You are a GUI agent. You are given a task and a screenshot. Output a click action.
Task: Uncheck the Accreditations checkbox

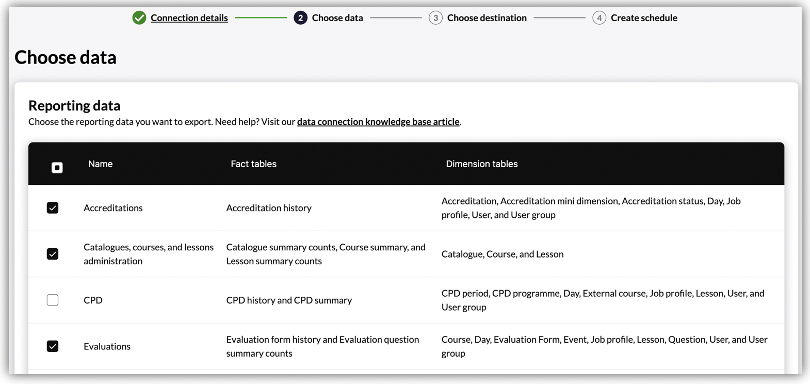(x=53, y=208)
